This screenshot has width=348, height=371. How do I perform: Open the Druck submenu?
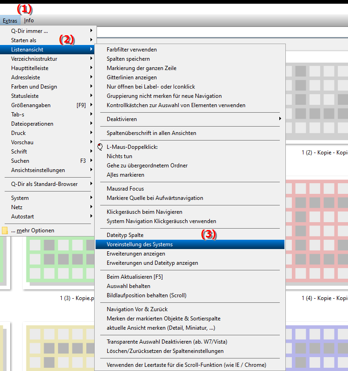(x=47, y=133)
